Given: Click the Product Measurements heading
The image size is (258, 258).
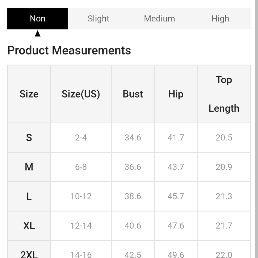Looking at the screenshot, I should pyautogui.click(x=69, y=50).
